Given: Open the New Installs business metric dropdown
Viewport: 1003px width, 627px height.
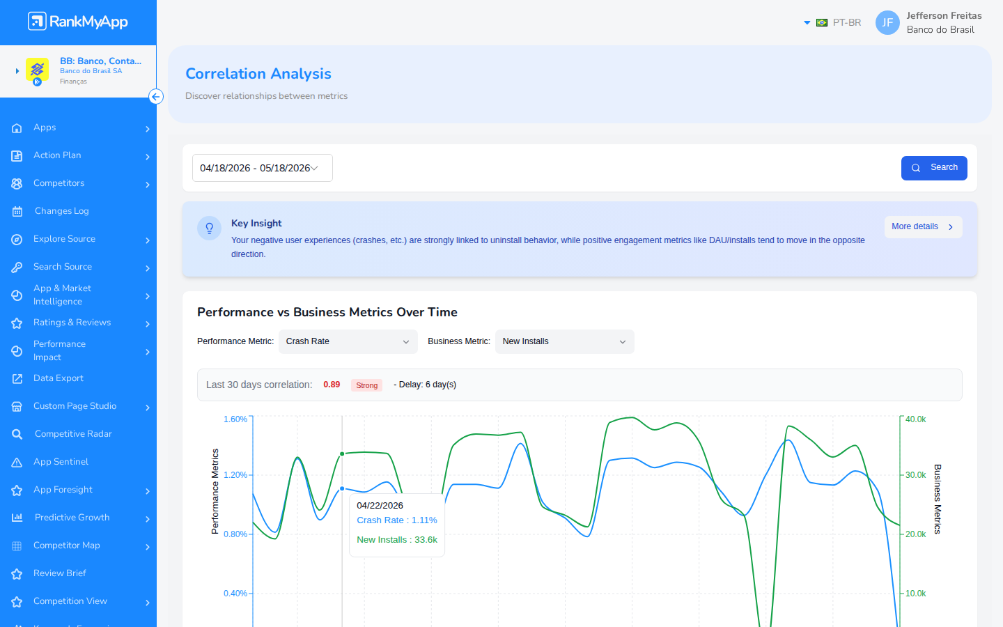Looking at the screenshot, I should [x=564, y=341].
